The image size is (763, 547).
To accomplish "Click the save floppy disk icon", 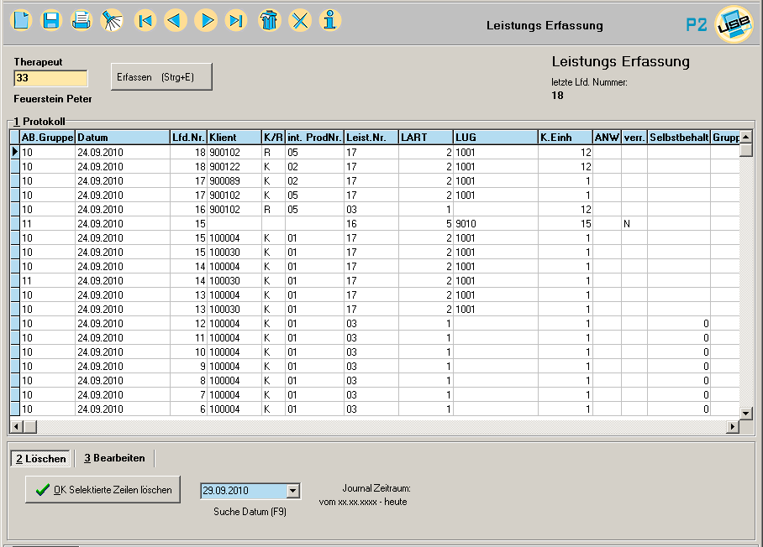I will click(x=51, y=20).
